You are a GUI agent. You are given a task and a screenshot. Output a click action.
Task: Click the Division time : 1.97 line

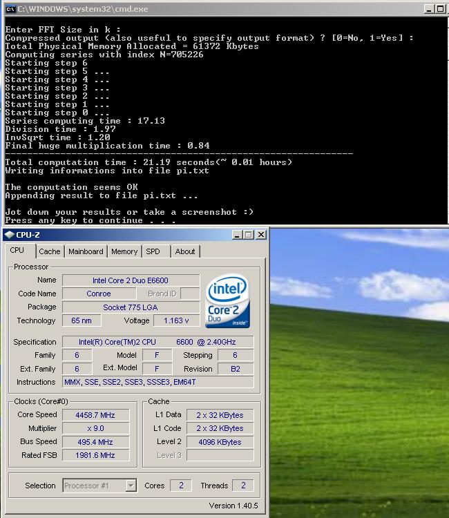pos(61,129)
